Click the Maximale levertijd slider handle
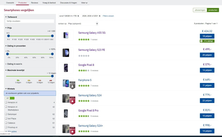 coord(52,76)
